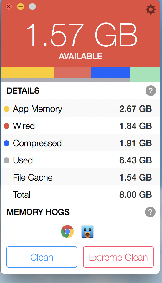
Task: Select the Tweetbot memory hog icon
Action: (x=87, y=231)
